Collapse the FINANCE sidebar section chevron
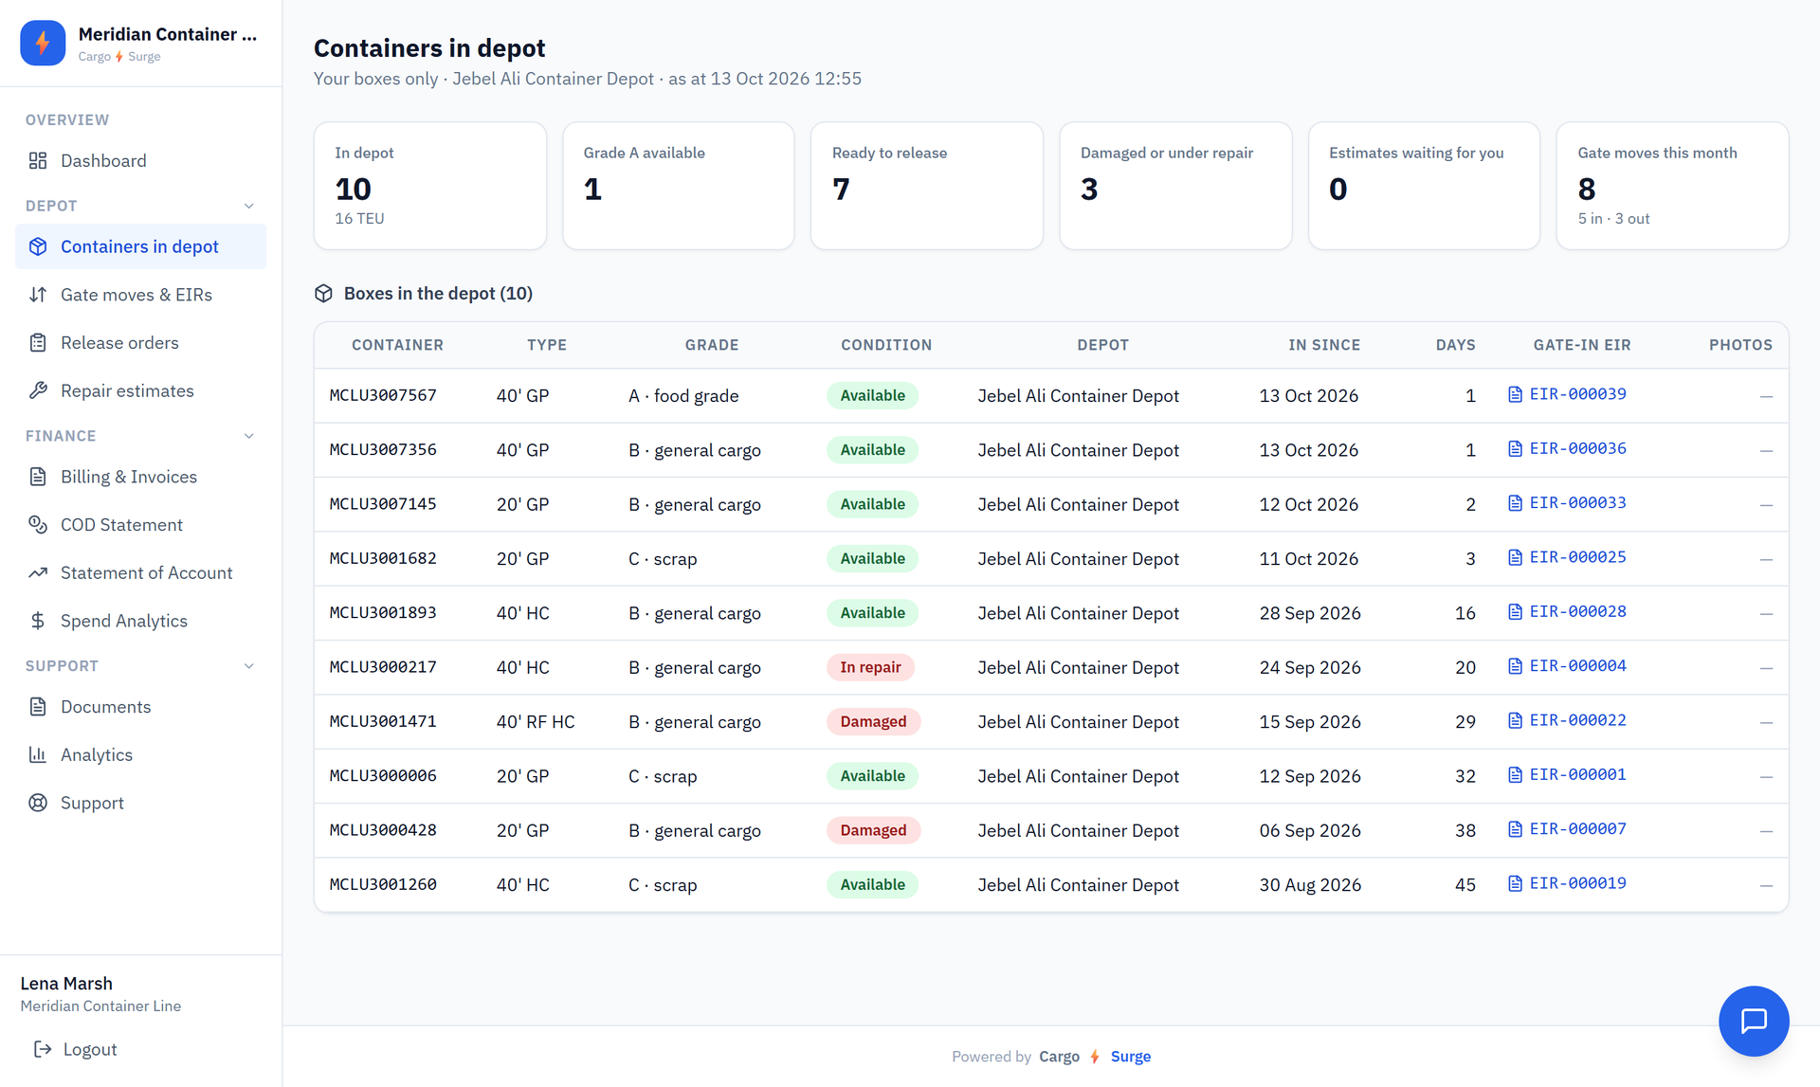 coord(249,436)
